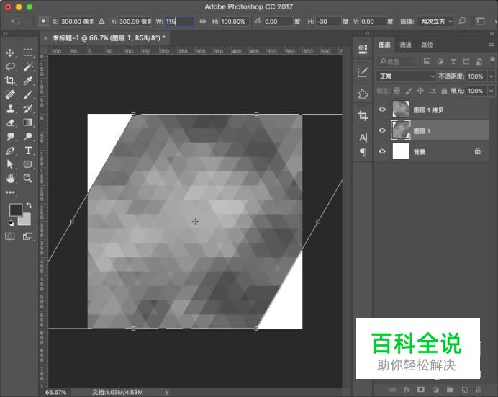Select the Pen tool
This screenshot has height=397, width=498.
pos(10,151)
